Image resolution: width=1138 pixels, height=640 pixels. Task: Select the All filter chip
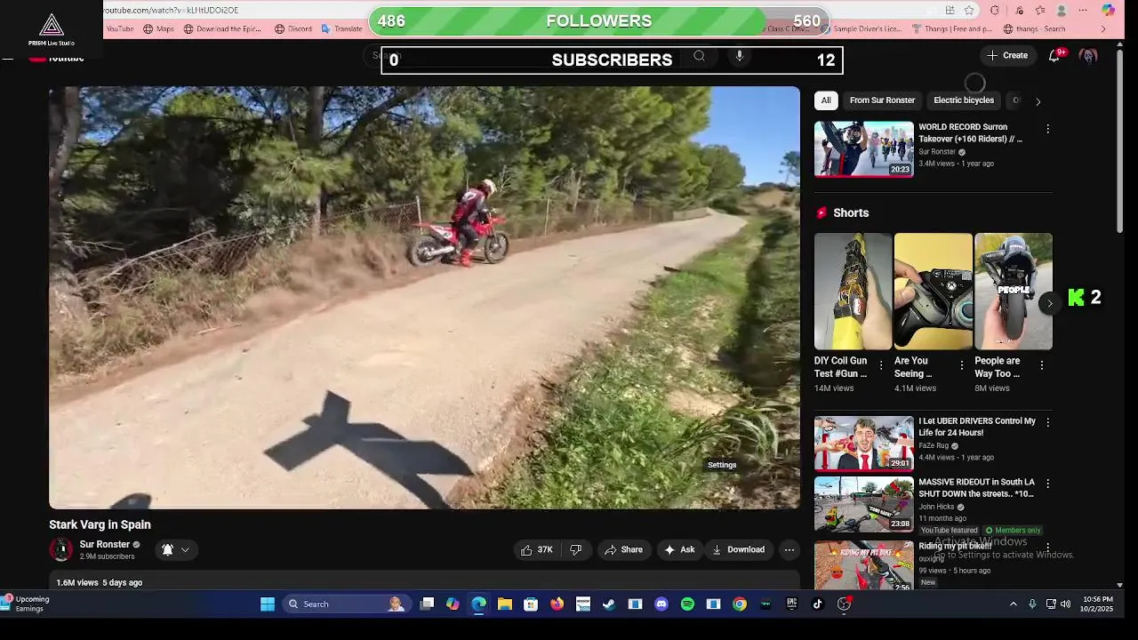point(826,100)
